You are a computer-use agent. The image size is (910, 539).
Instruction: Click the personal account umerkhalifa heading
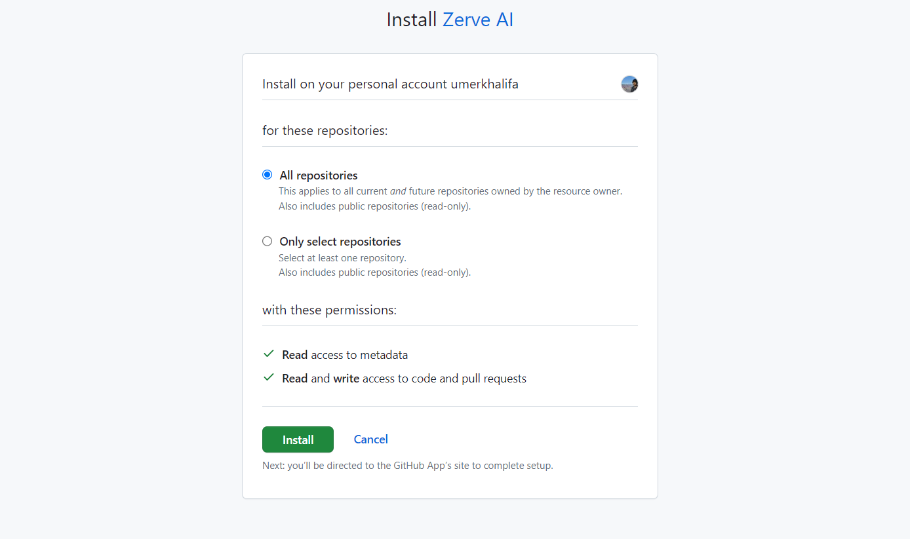pyautogui.click(x=390, y=84)
